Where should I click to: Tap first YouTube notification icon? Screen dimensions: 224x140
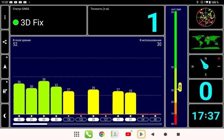(x=11, y=2)
